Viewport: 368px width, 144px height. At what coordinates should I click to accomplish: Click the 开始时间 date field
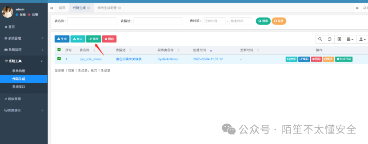214,21
